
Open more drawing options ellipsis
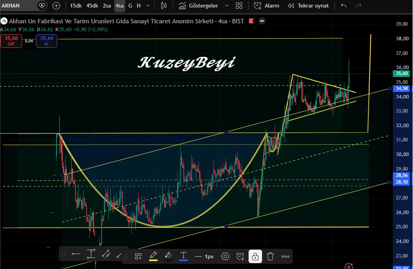click(285, 256)
